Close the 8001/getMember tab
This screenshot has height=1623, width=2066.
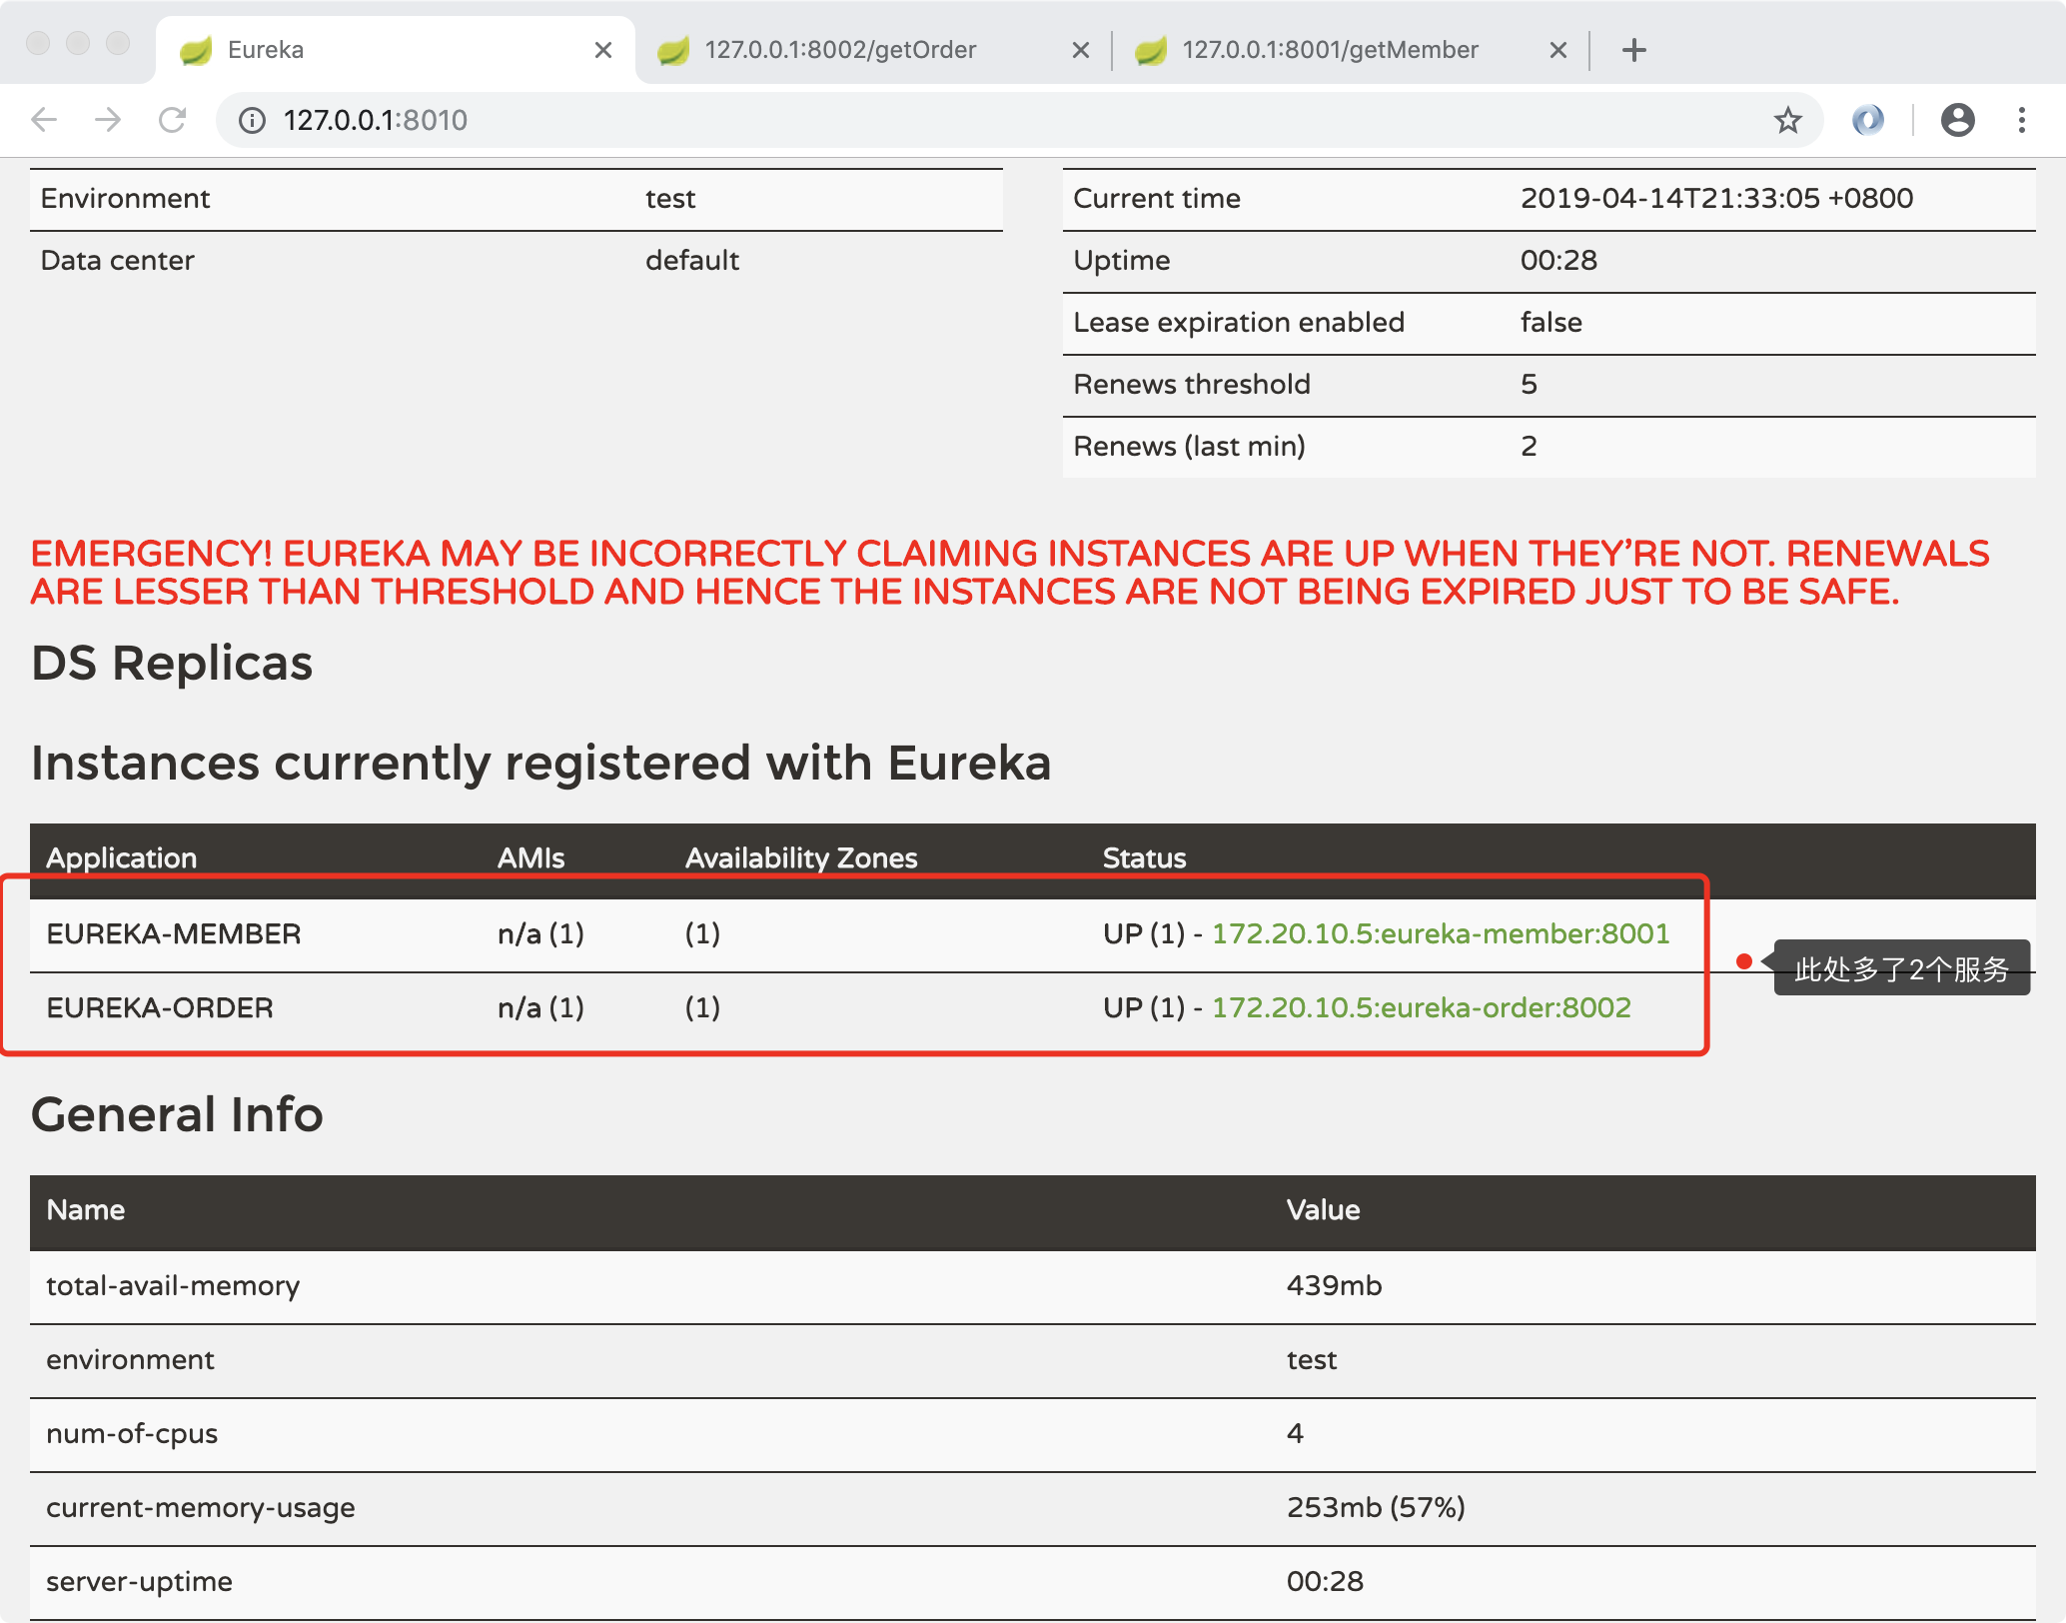(x=1557, y=50)
